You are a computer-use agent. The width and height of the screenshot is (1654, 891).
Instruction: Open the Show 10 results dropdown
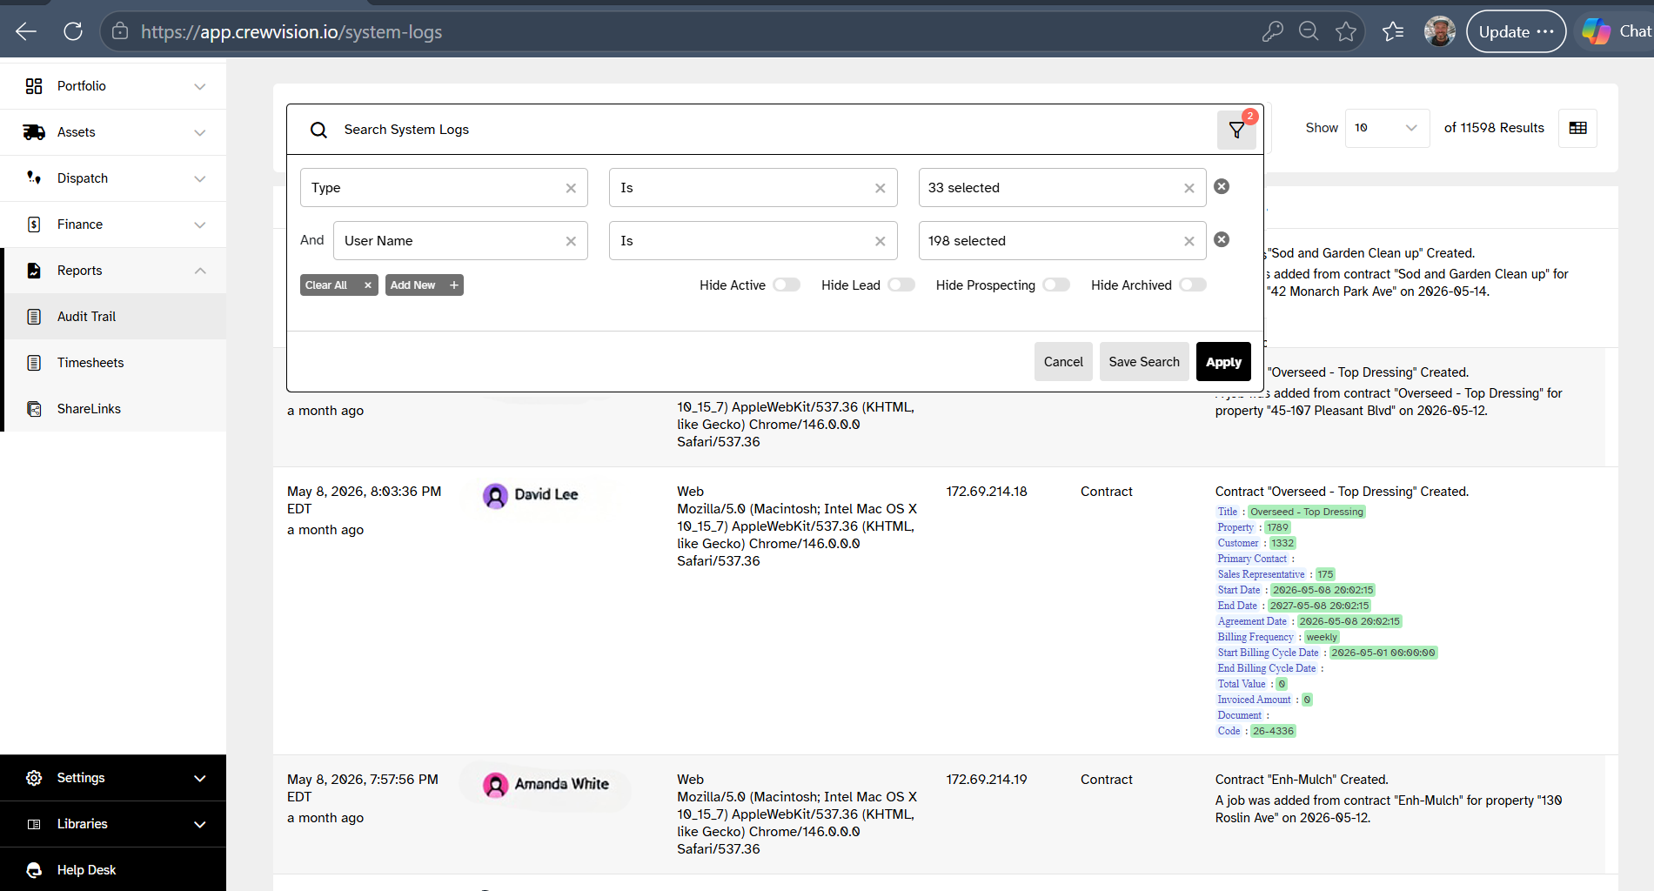pos(1387,128)
